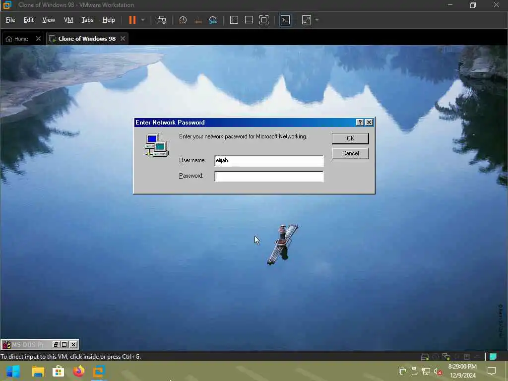
Task: Switch to the Home tab
Action: coord(18,39)
